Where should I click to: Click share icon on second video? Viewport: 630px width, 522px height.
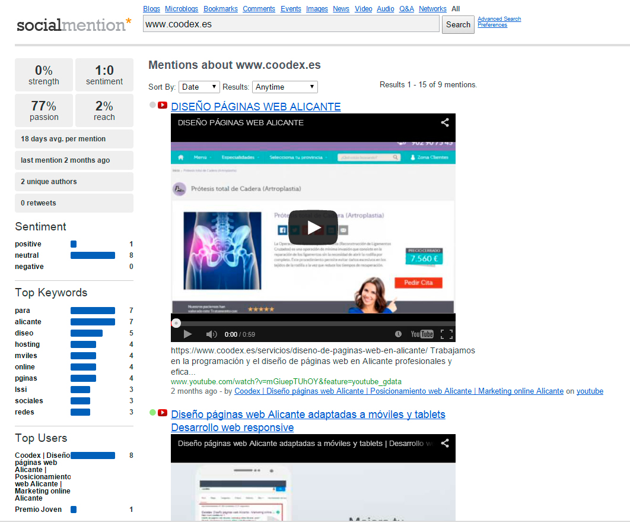click(445, 443)
